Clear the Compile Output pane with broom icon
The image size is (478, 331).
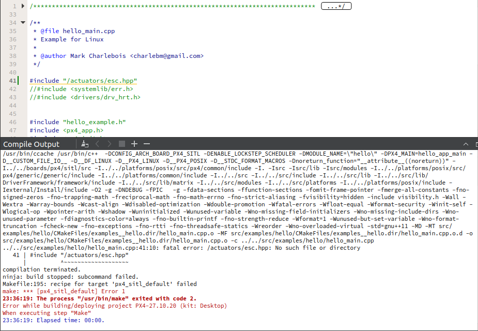pos(85,144)
